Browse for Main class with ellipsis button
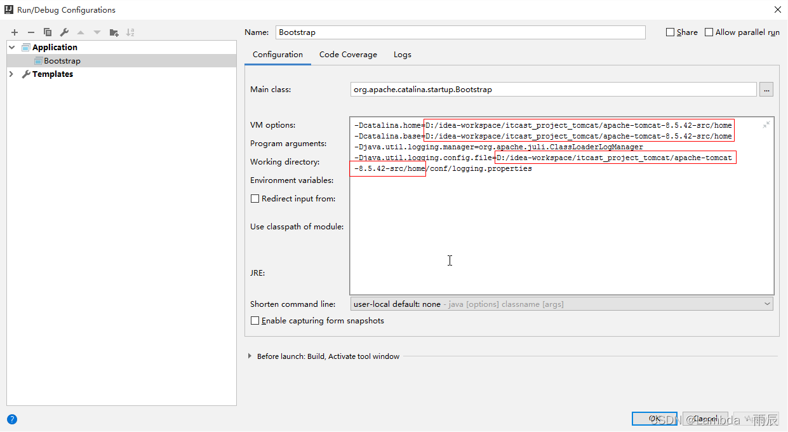The width and height of the screenshot is (788, 432). [766, 90]
